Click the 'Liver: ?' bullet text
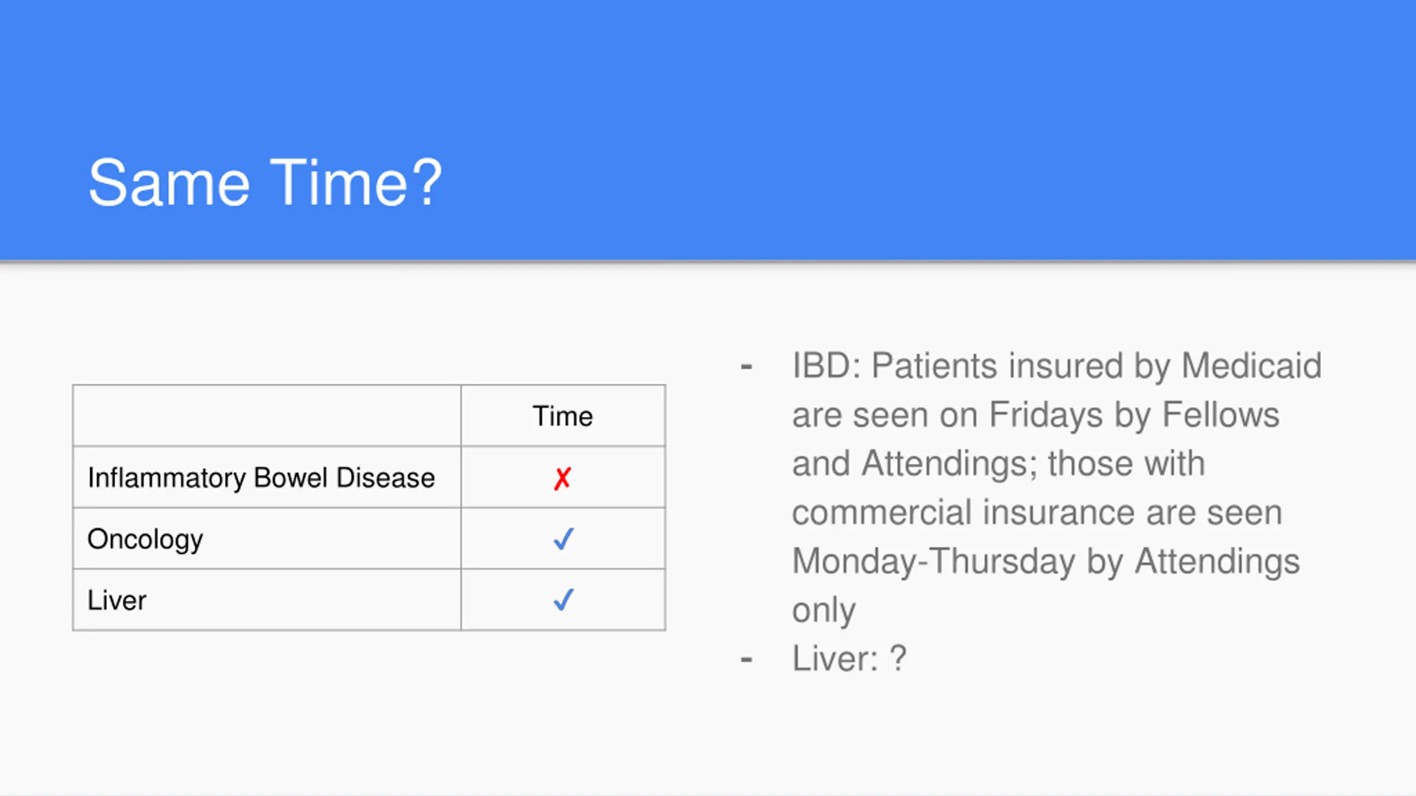This screenshot has width=1416, height=796. point(849,658)
